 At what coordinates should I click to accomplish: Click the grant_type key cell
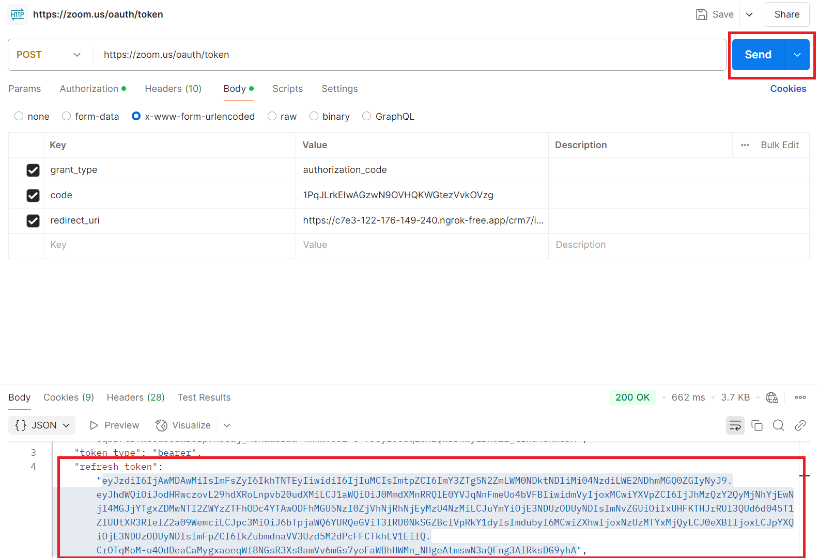[169, 170]
